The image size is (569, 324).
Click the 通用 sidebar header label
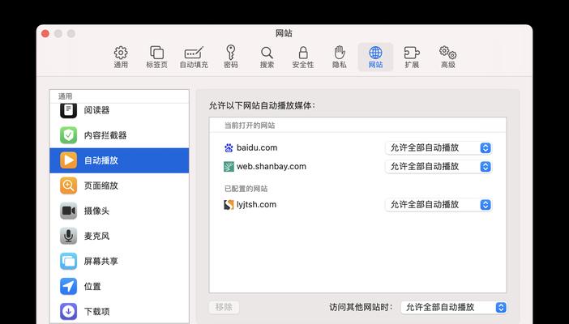[66, 96]
